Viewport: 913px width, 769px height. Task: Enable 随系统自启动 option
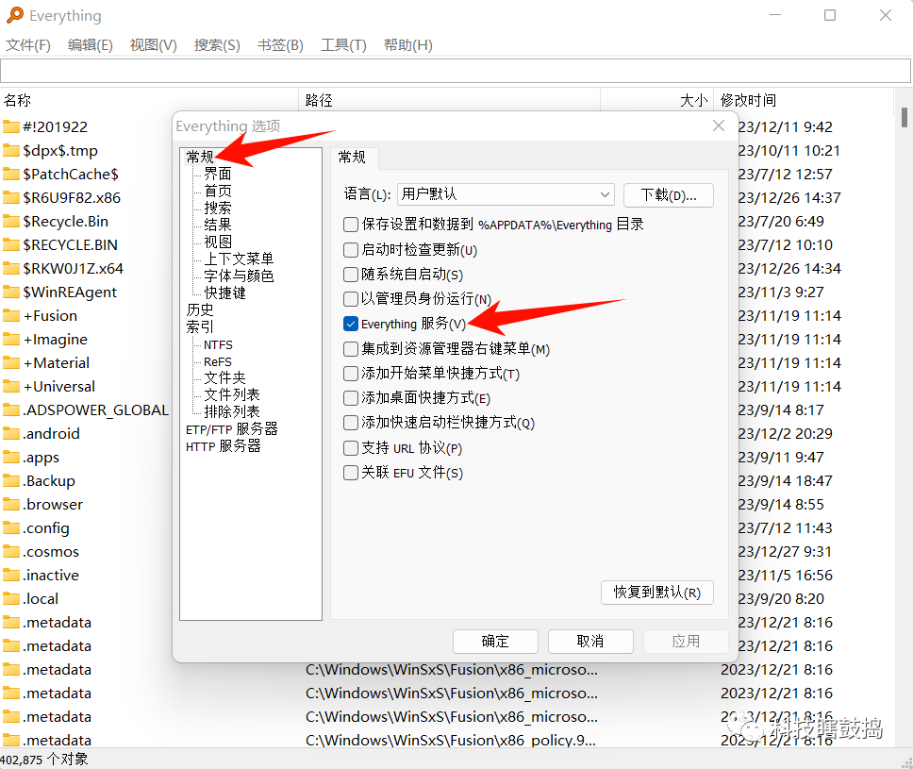pos(351,275)
